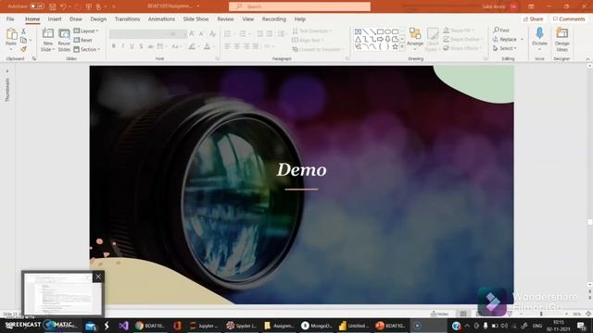
Task: Open the Shape Fill dropdown
Action: tap(459, 31)
